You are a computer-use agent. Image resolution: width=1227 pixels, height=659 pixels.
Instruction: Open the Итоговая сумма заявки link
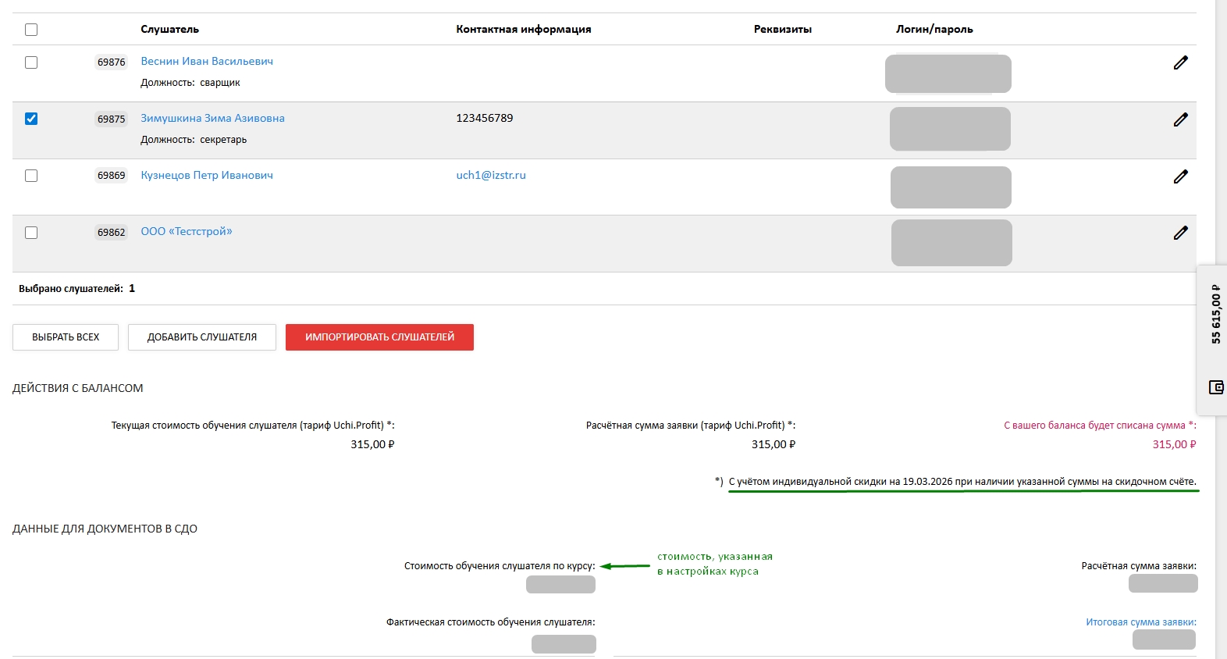click(x=1140, y=622)
